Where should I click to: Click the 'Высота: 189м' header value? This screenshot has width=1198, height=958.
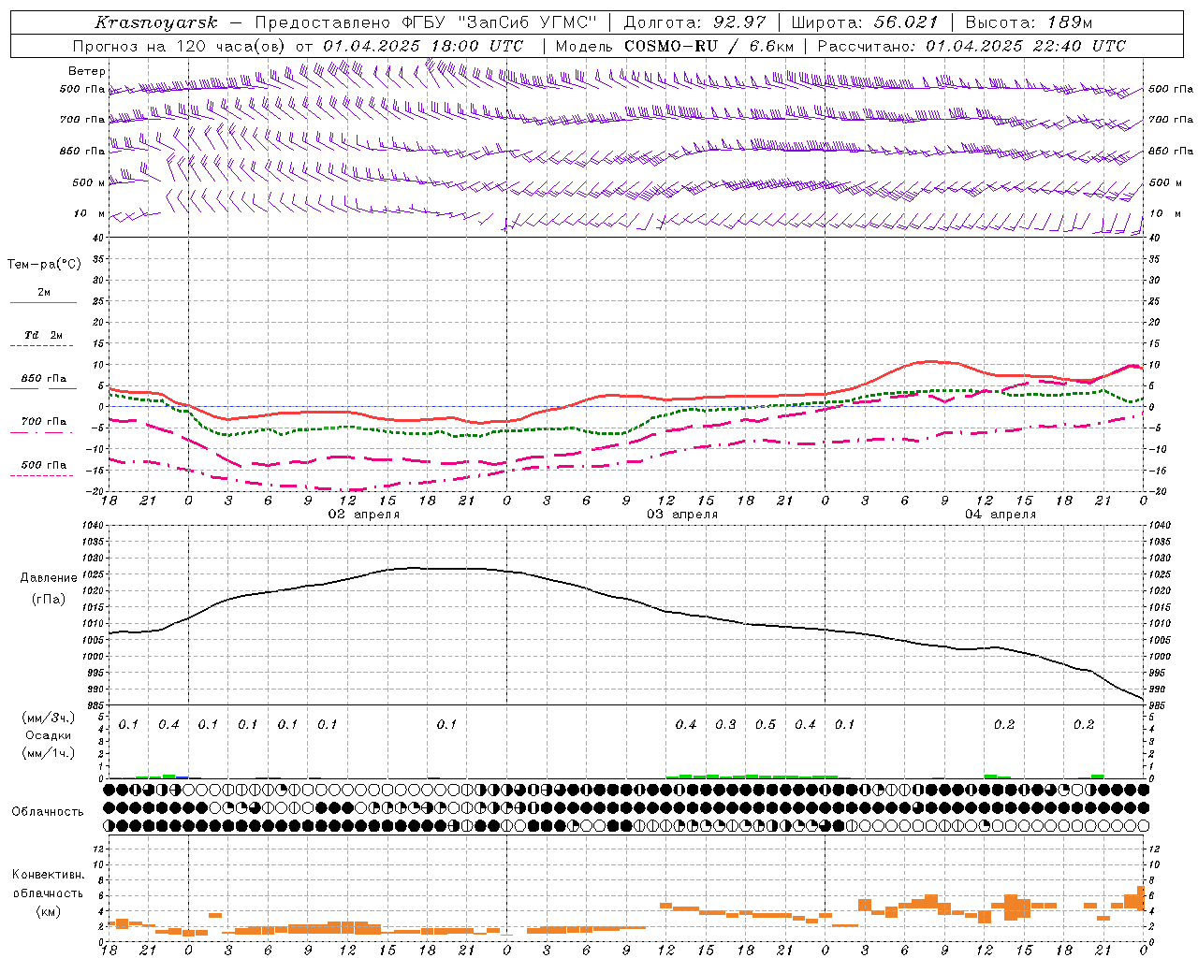(1029, 22)
